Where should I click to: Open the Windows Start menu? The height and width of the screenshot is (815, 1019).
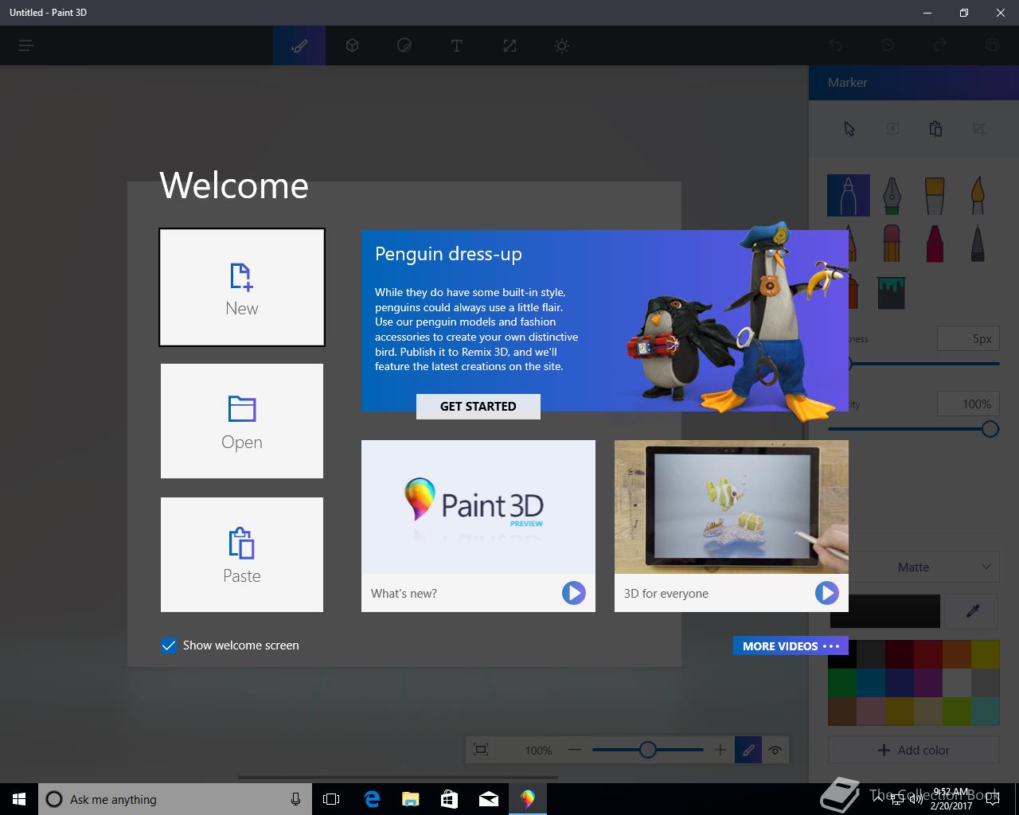click(19, 799)
